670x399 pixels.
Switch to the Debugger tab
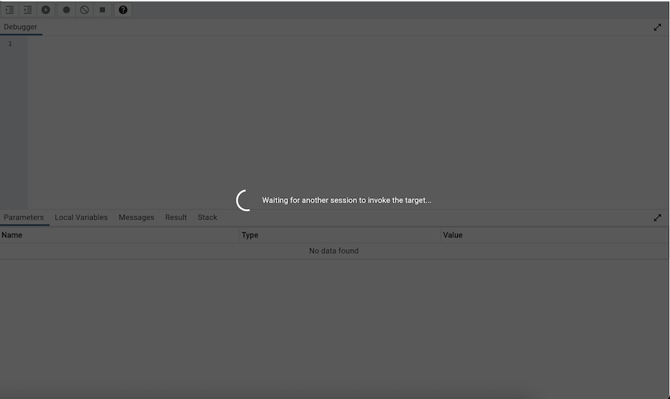(x=21, y=27)
